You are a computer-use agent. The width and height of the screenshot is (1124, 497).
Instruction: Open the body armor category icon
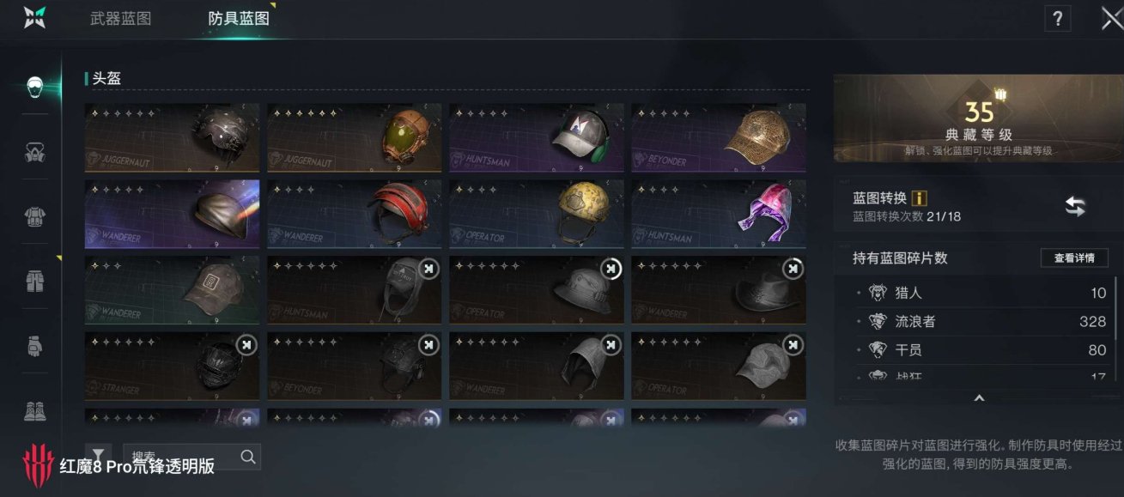click(x=34, y=216)
